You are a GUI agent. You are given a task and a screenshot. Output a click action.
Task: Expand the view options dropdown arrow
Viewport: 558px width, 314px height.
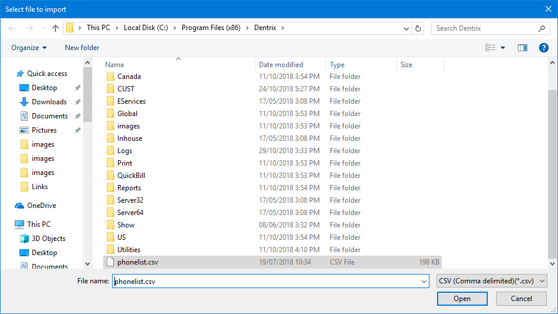(503, 48)
